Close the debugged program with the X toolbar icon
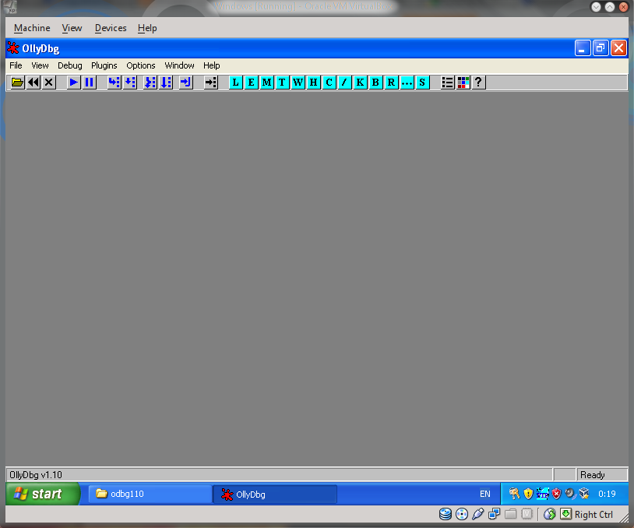634x528 pixels. 49,83
